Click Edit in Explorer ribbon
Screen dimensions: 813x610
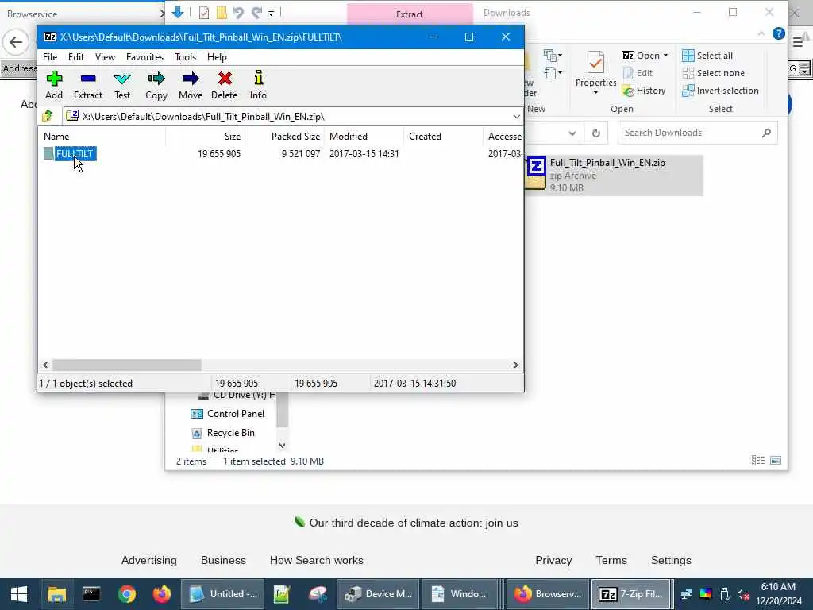point(638,73)
